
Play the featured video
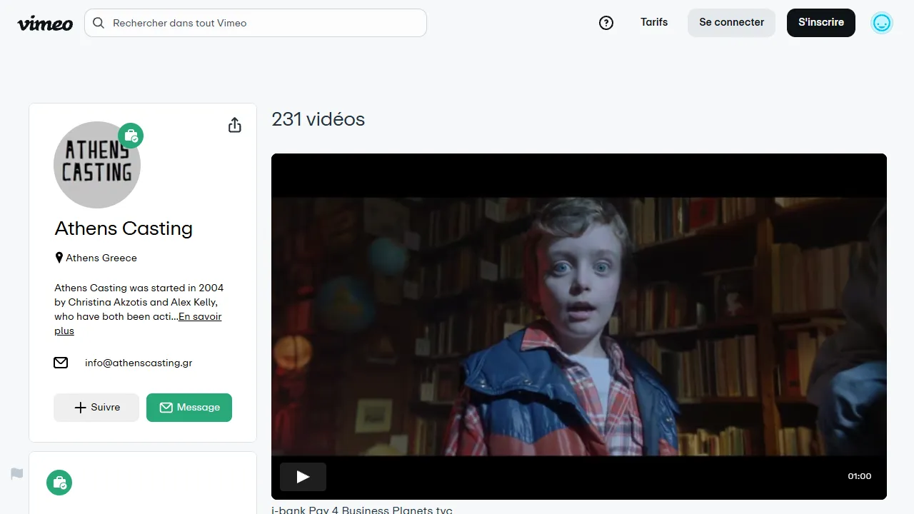[303, 477]
